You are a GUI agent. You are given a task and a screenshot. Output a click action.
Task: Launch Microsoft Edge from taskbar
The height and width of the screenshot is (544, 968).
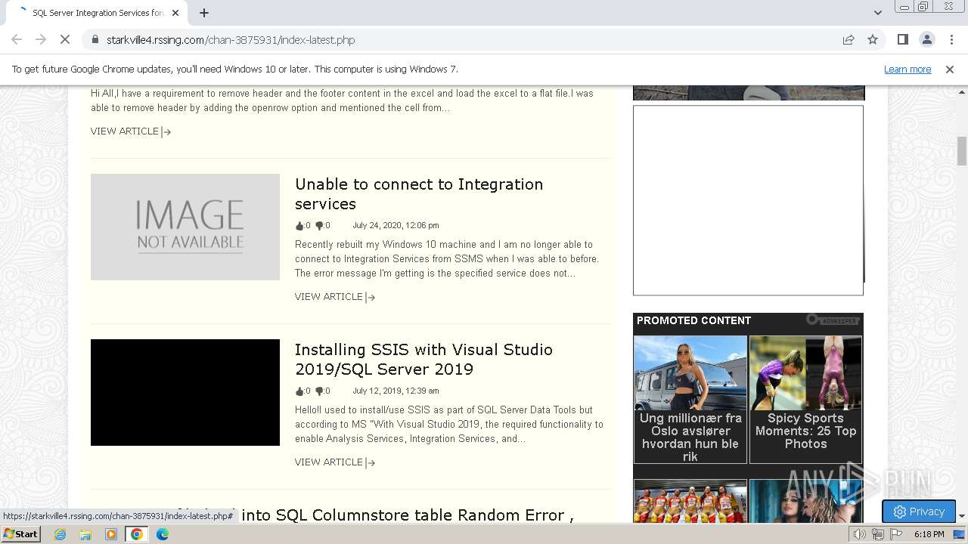pos(162,534)
